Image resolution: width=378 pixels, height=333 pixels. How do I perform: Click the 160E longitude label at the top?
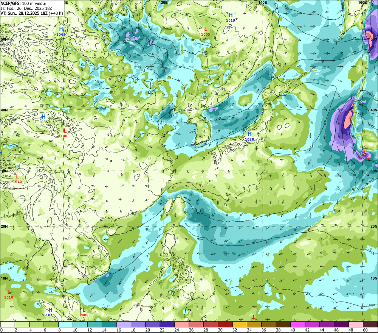click(363, 2)
